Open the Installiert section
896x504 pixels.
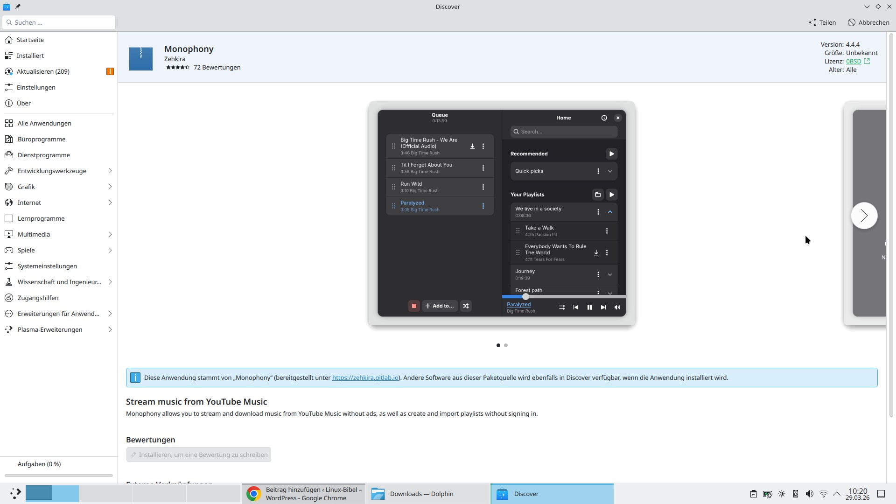click(x=30, y=56)
